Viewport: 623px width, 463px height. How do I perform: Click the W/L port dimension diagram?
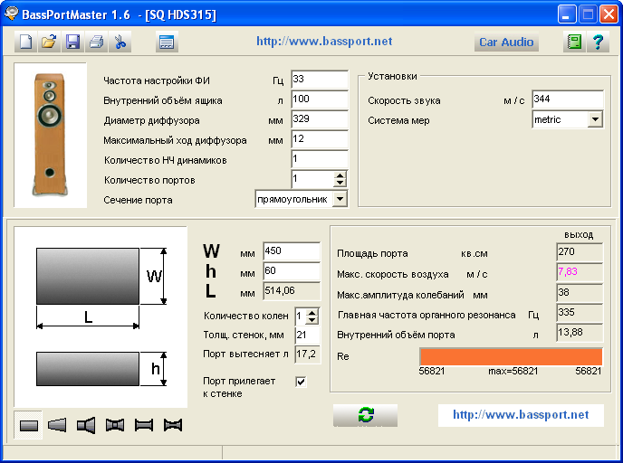[x=101, y=317]
